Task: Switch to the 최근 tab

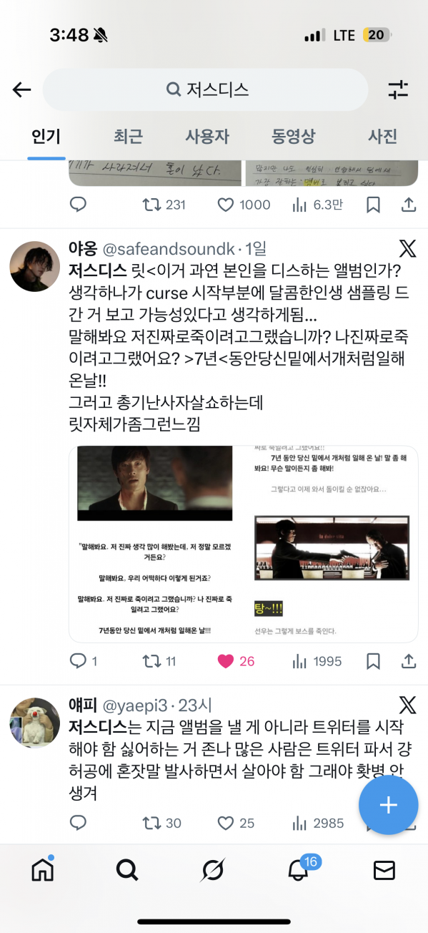Action: point(128,137)
